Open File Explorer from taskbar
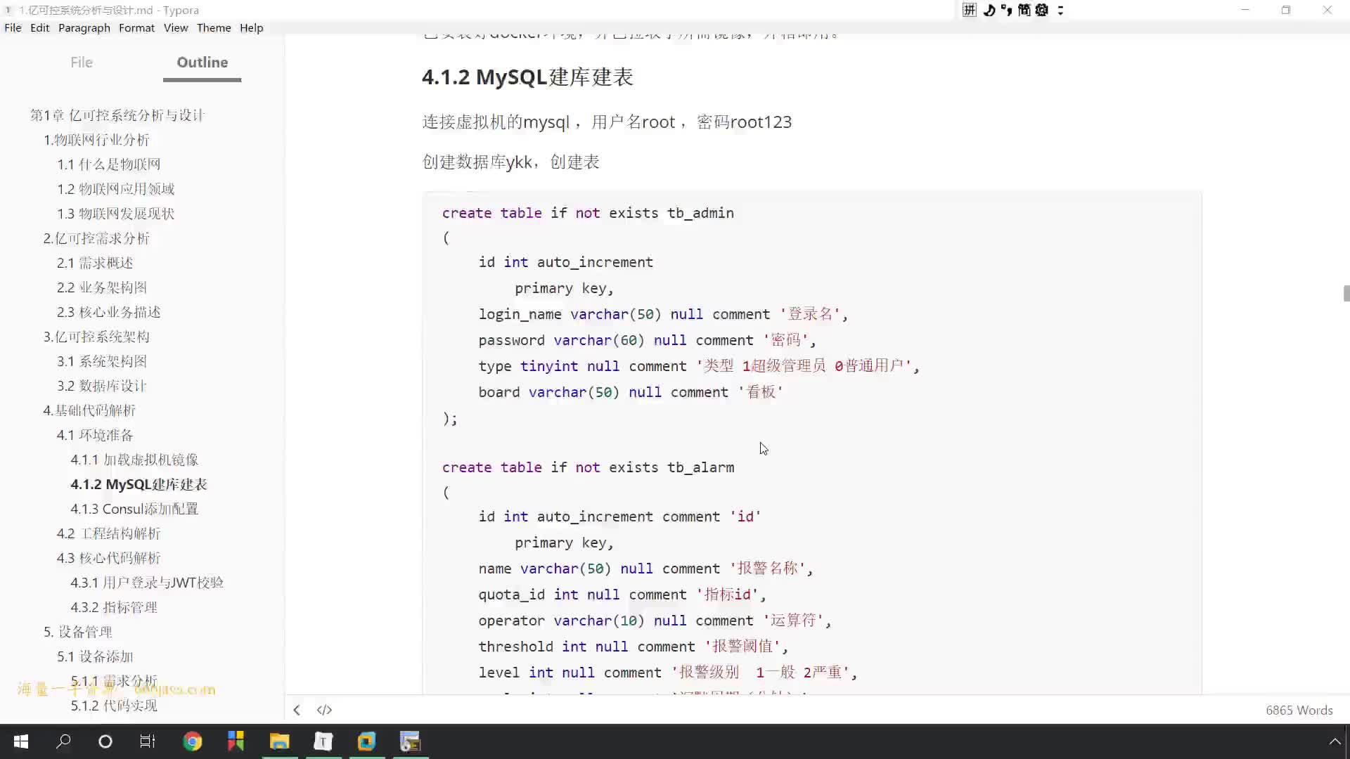The width and height of the screenshot is (1350, 759). point(279,741)
